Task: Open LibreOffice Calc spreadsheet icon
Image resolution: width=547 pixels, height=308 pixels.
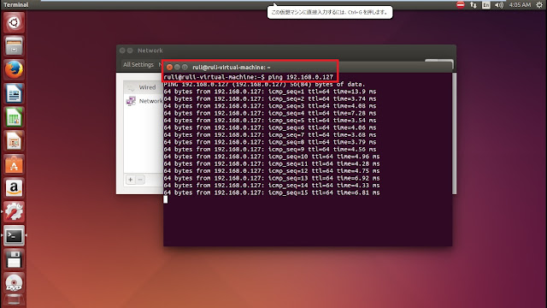Action: (x=14, y=117)
